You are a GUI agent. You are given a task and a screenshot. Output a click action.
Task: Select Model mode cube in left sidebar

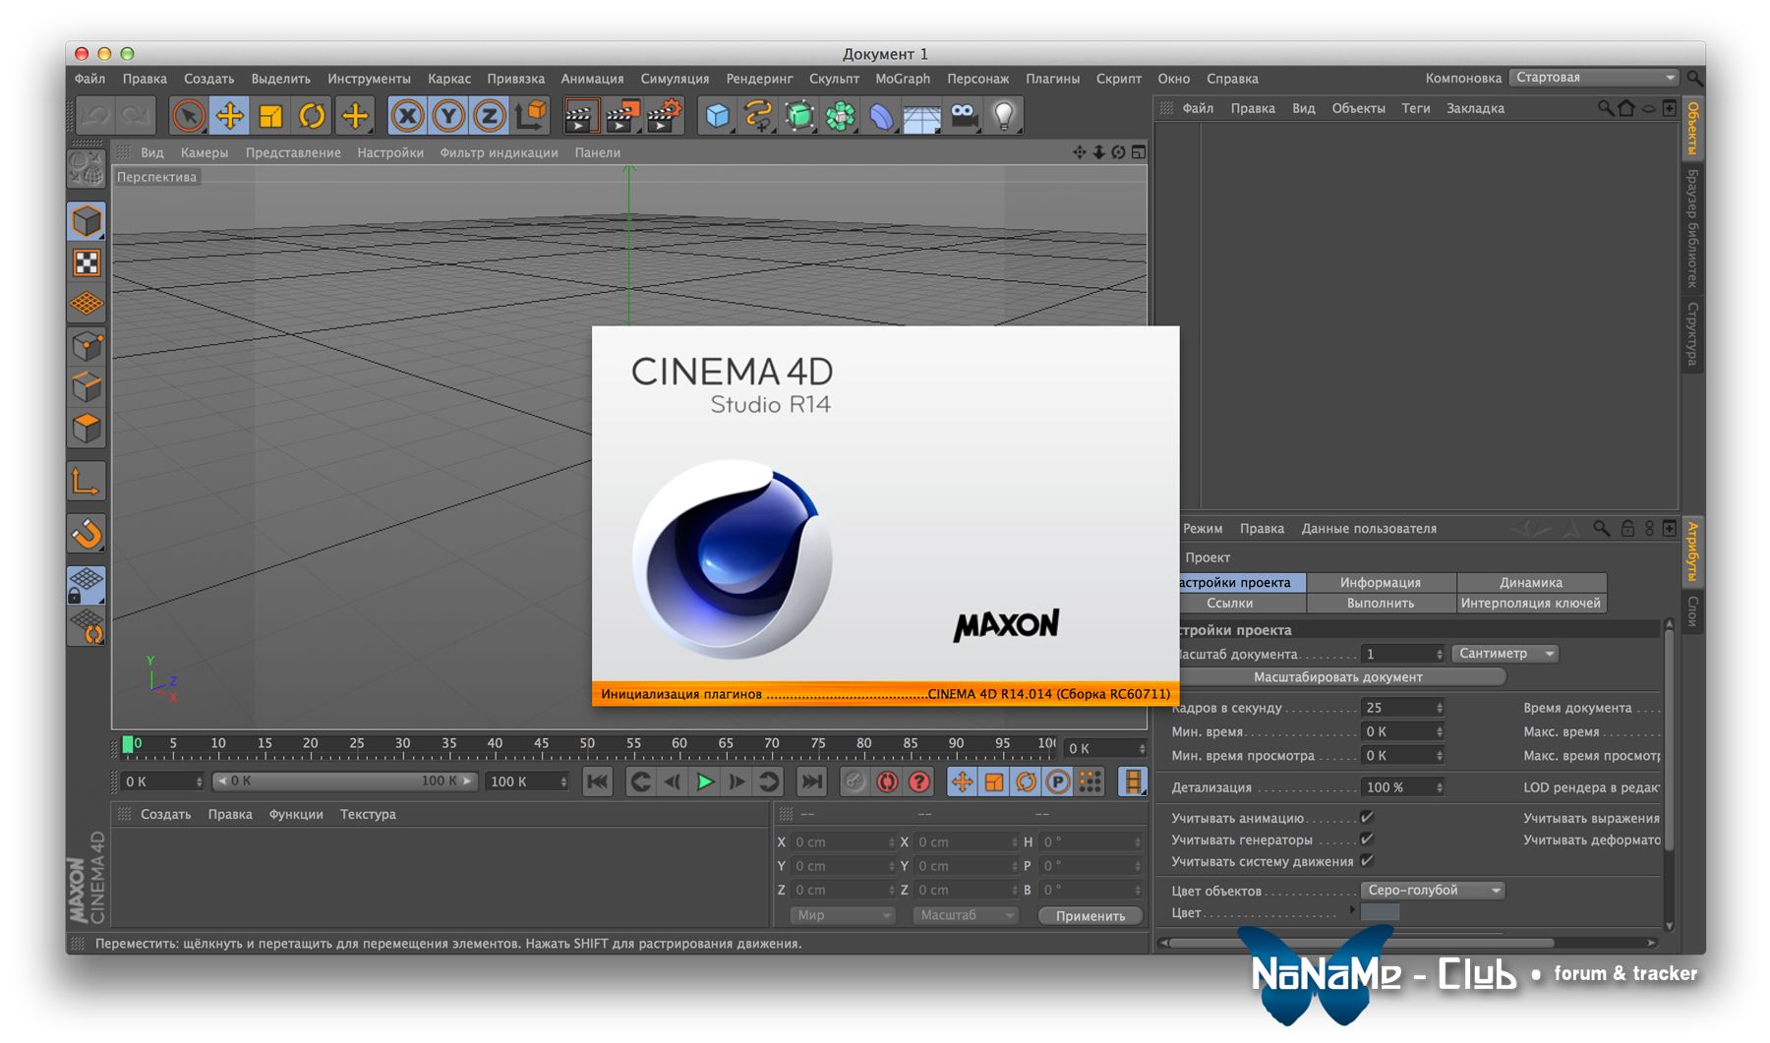[87, 221]
